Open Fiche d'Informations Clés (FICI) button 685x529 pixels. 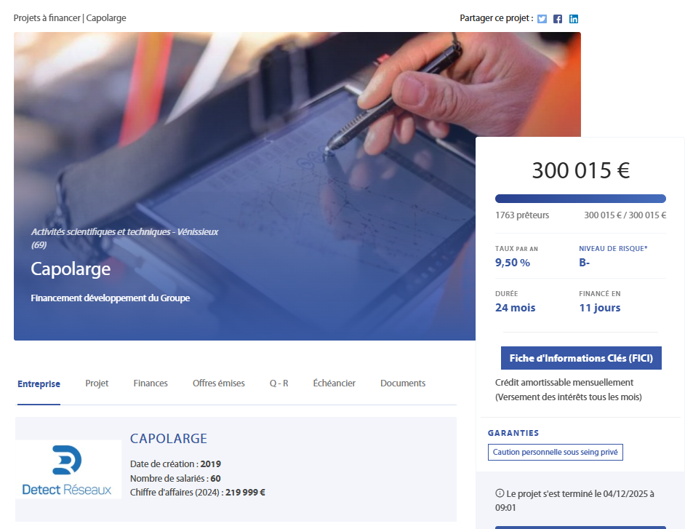click(x=581, y=358)
